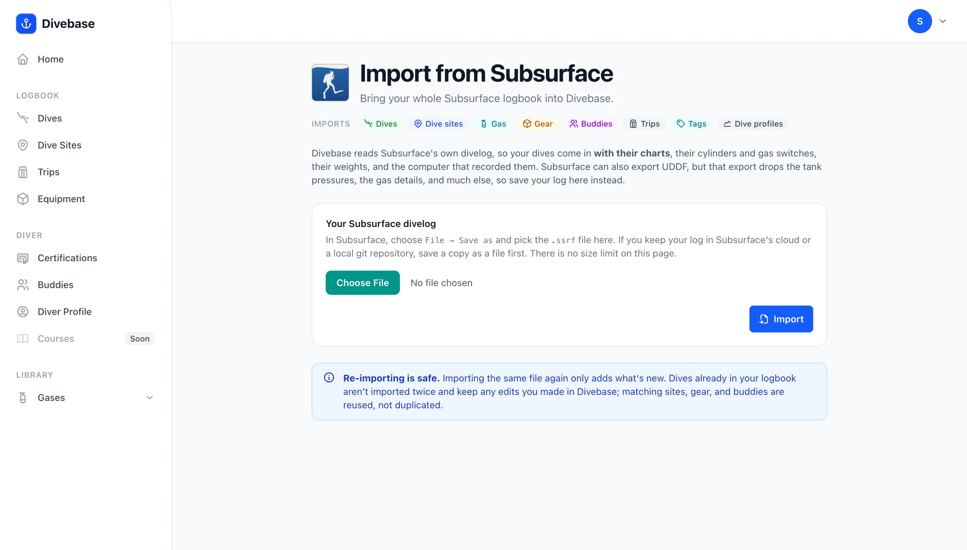Screen dimensions: 967x550
Task: Click the Dives icon in sidebar
Action: click(23, 118)
